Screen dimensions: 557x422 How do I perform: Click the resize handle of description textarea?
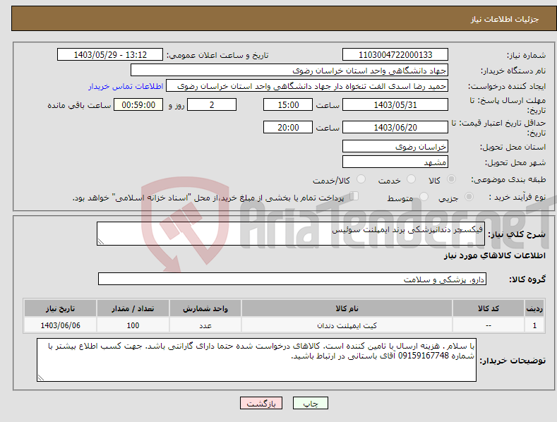tap(101, 241)
